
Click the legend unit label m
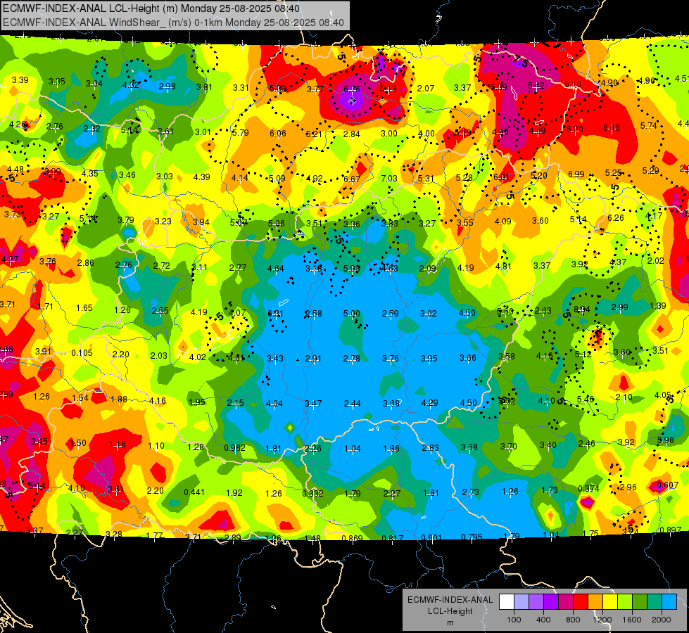pyautogui.click(x=450, y=622)
